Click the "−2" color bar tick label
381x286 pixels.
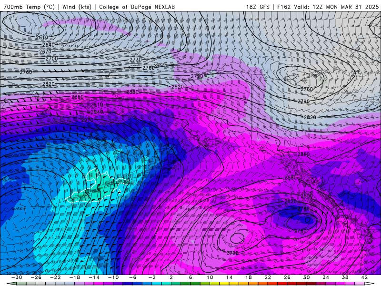click(152, 277)
